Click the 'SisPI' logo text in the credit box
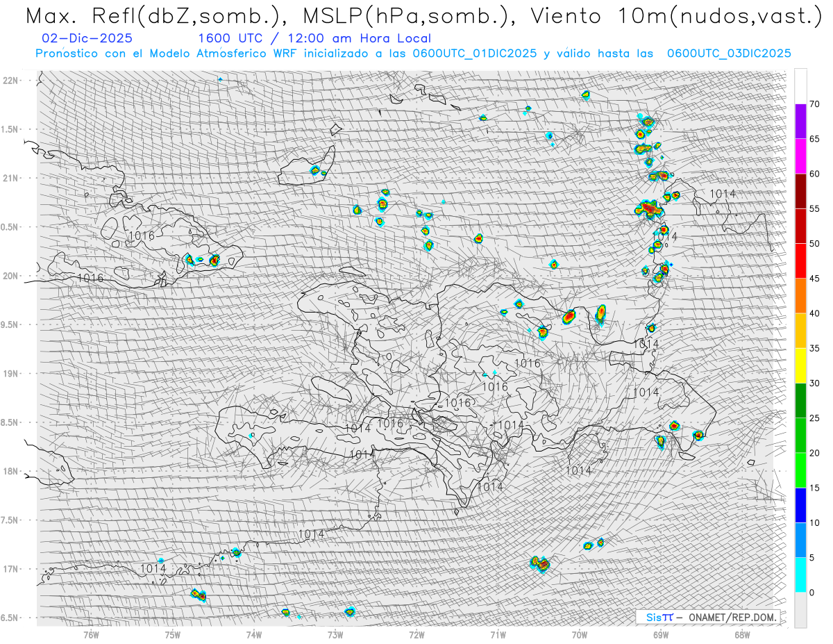This screenshot has width=833, height=644. pyautogui.click(x=659, y=617)
